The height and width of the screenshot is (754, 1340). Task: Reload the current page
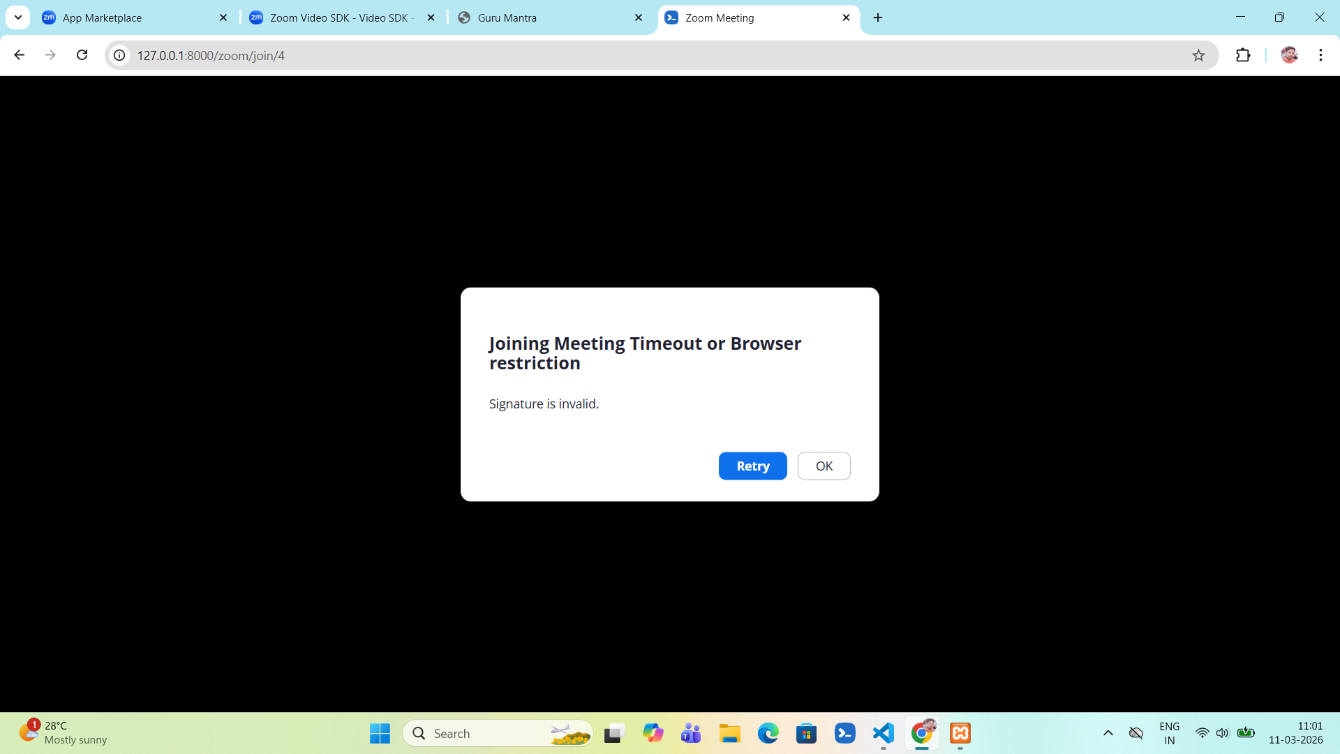pyautogui.click(x=82, y=55)
